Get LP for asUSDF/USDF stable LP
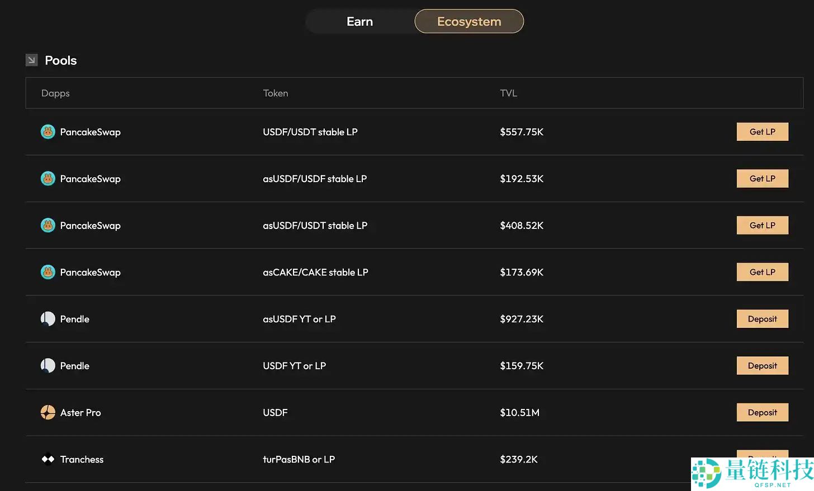 pos(762,179)
